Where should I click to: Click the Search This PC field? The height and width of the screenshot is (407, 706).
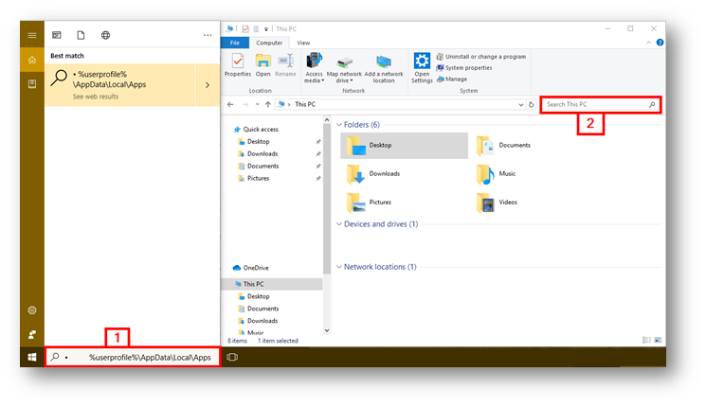coord(601,104)
